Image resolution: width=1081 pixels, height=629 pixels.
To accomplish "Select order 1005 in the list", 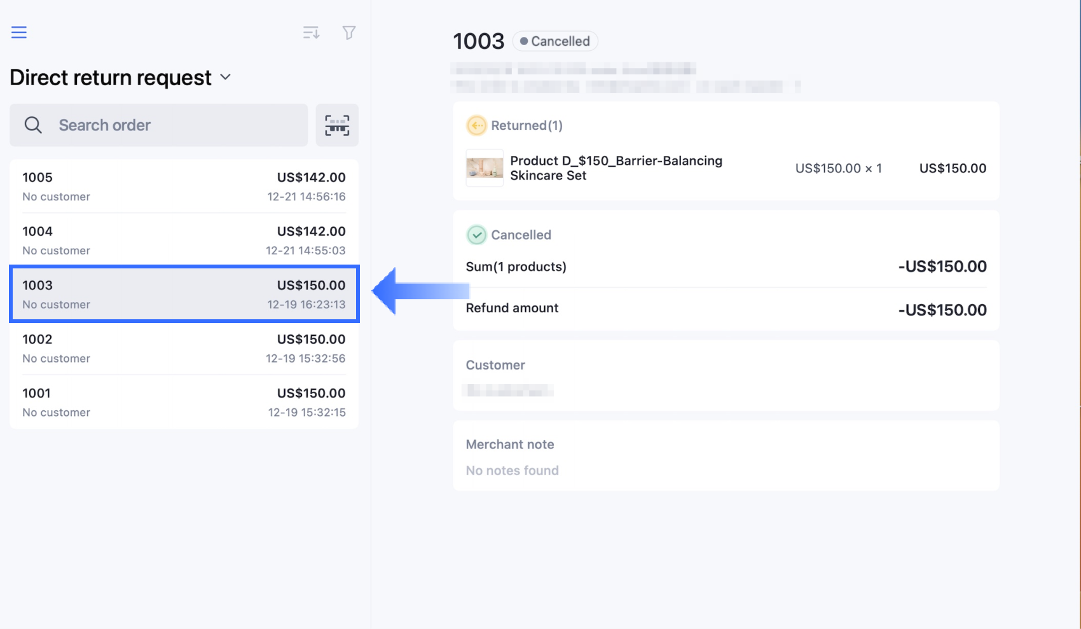I will (x=184, y=186).
